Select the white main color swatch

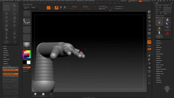(x=29, y=62)
